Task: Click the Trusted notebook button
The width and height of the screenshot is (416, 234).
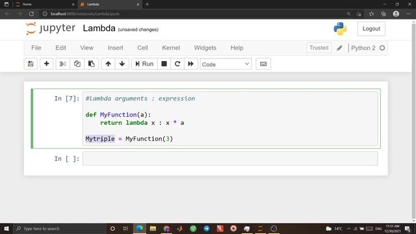Action: [x=318, y=47]
